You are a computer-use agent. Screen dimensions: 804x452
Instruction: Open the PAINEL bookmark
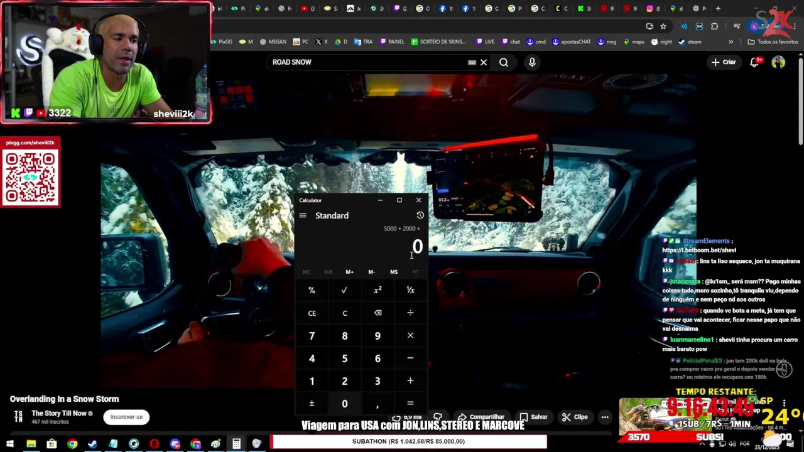392,41
